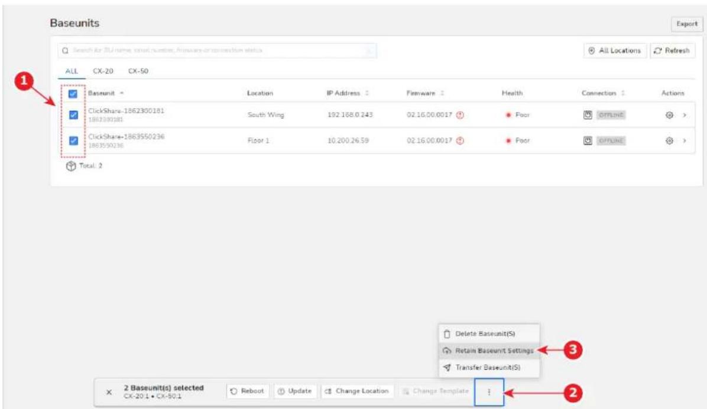
Task: Click the Change Location button
Action: [357, 391]
